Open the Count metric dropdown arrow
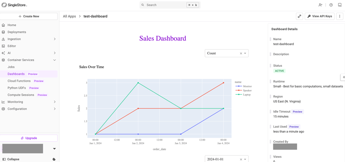345x162 pixels. pos(245,53)
